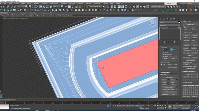Expand the Editable Poly stack entry
199x111 pixels.
160,28
